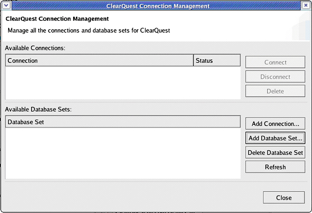
Task: Click the 'Manage all the connections' description
Action: tap(89, 31)
